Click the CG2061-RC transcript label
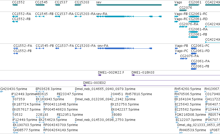220x134 pixels. [x=198, y=14]
